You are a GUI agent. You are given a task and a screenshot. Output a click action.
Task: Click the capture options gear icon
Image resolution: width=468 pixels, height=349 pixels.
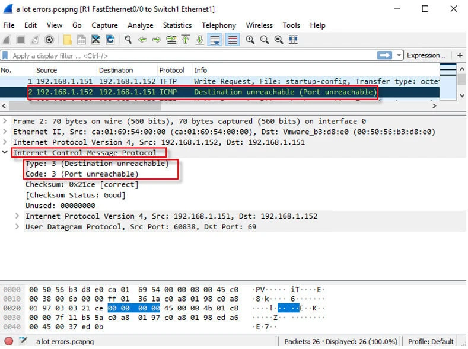[x=50, y=40]
